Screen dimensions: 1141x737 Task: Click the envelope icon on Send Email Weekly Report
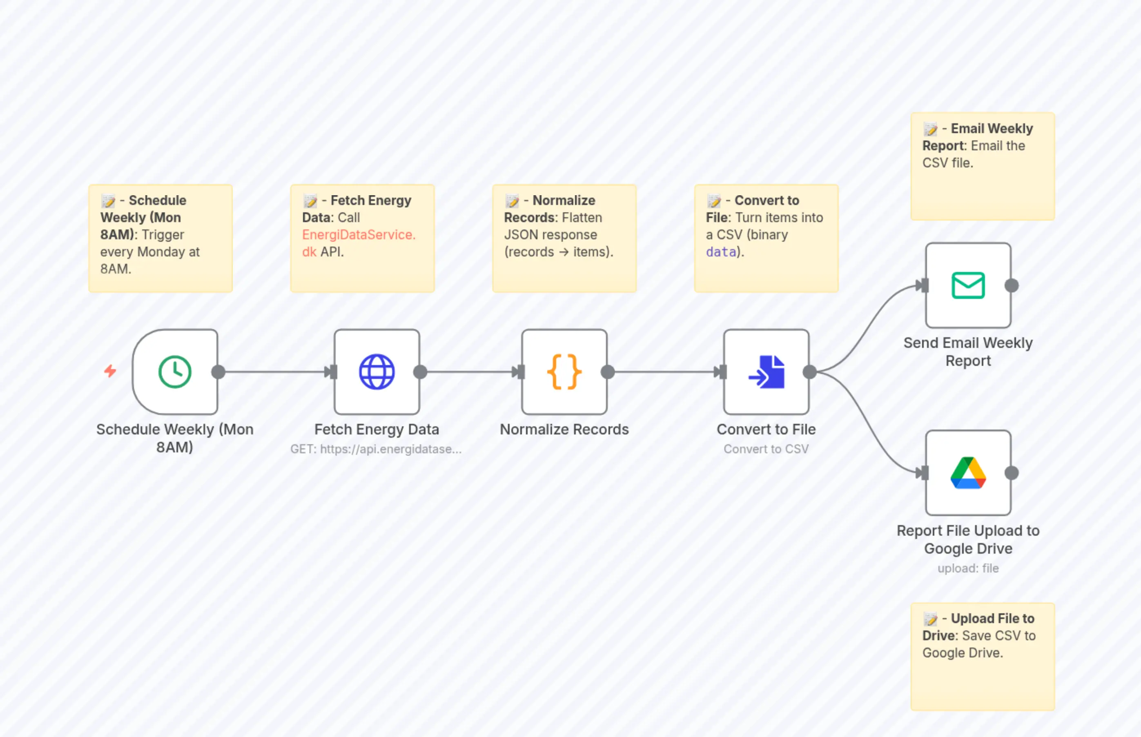coord(968,286)
